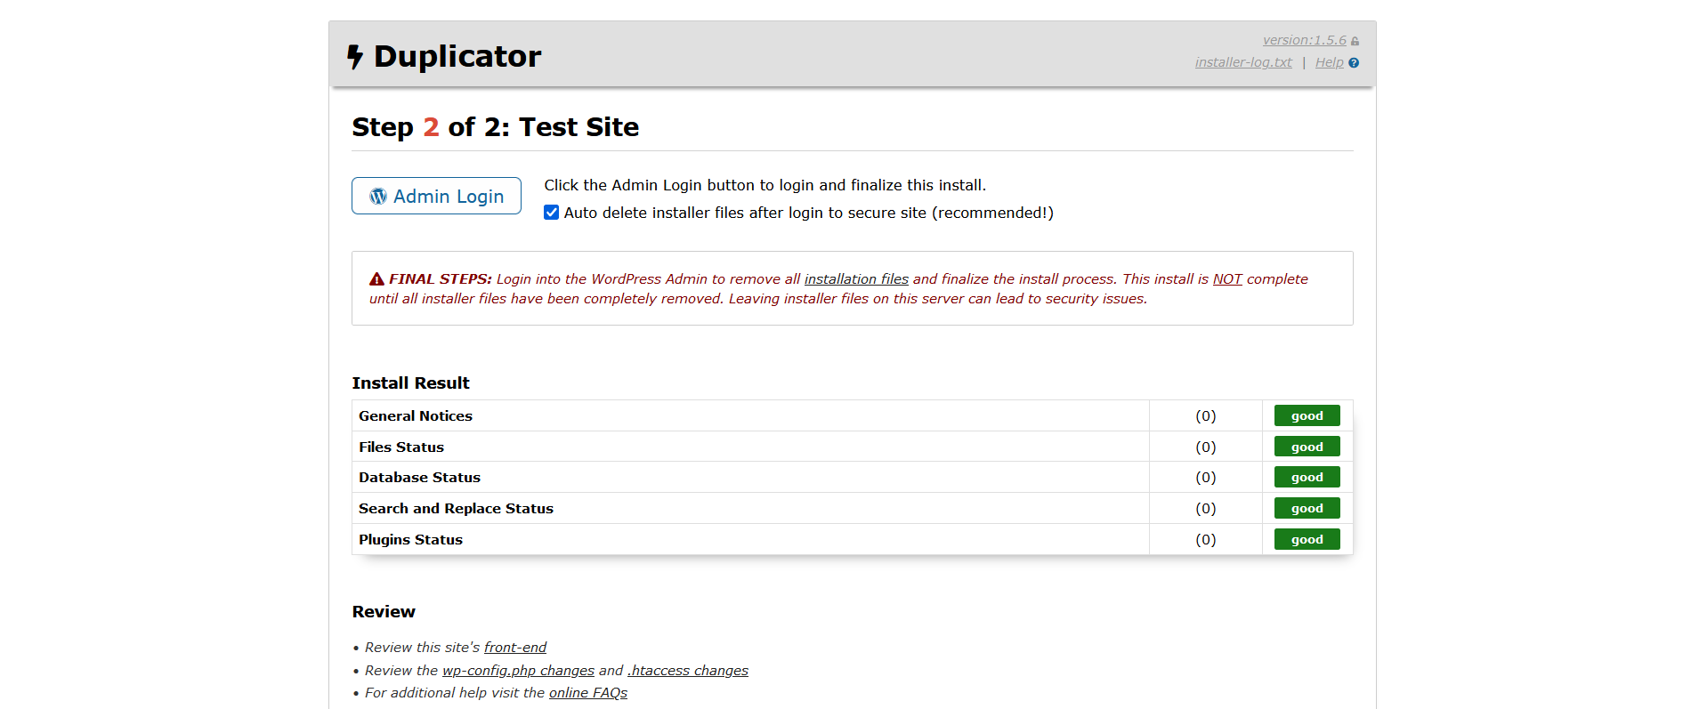
Task: Expand the Files Status row
Action: [x=853, y=447]
